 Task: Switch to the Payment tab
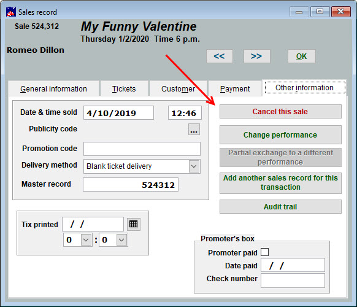click(235, 88)
